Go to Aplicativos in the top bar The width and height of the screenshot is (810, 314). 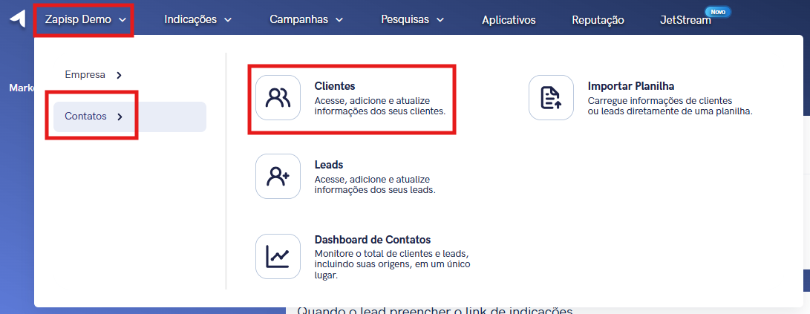pos(509,20)
